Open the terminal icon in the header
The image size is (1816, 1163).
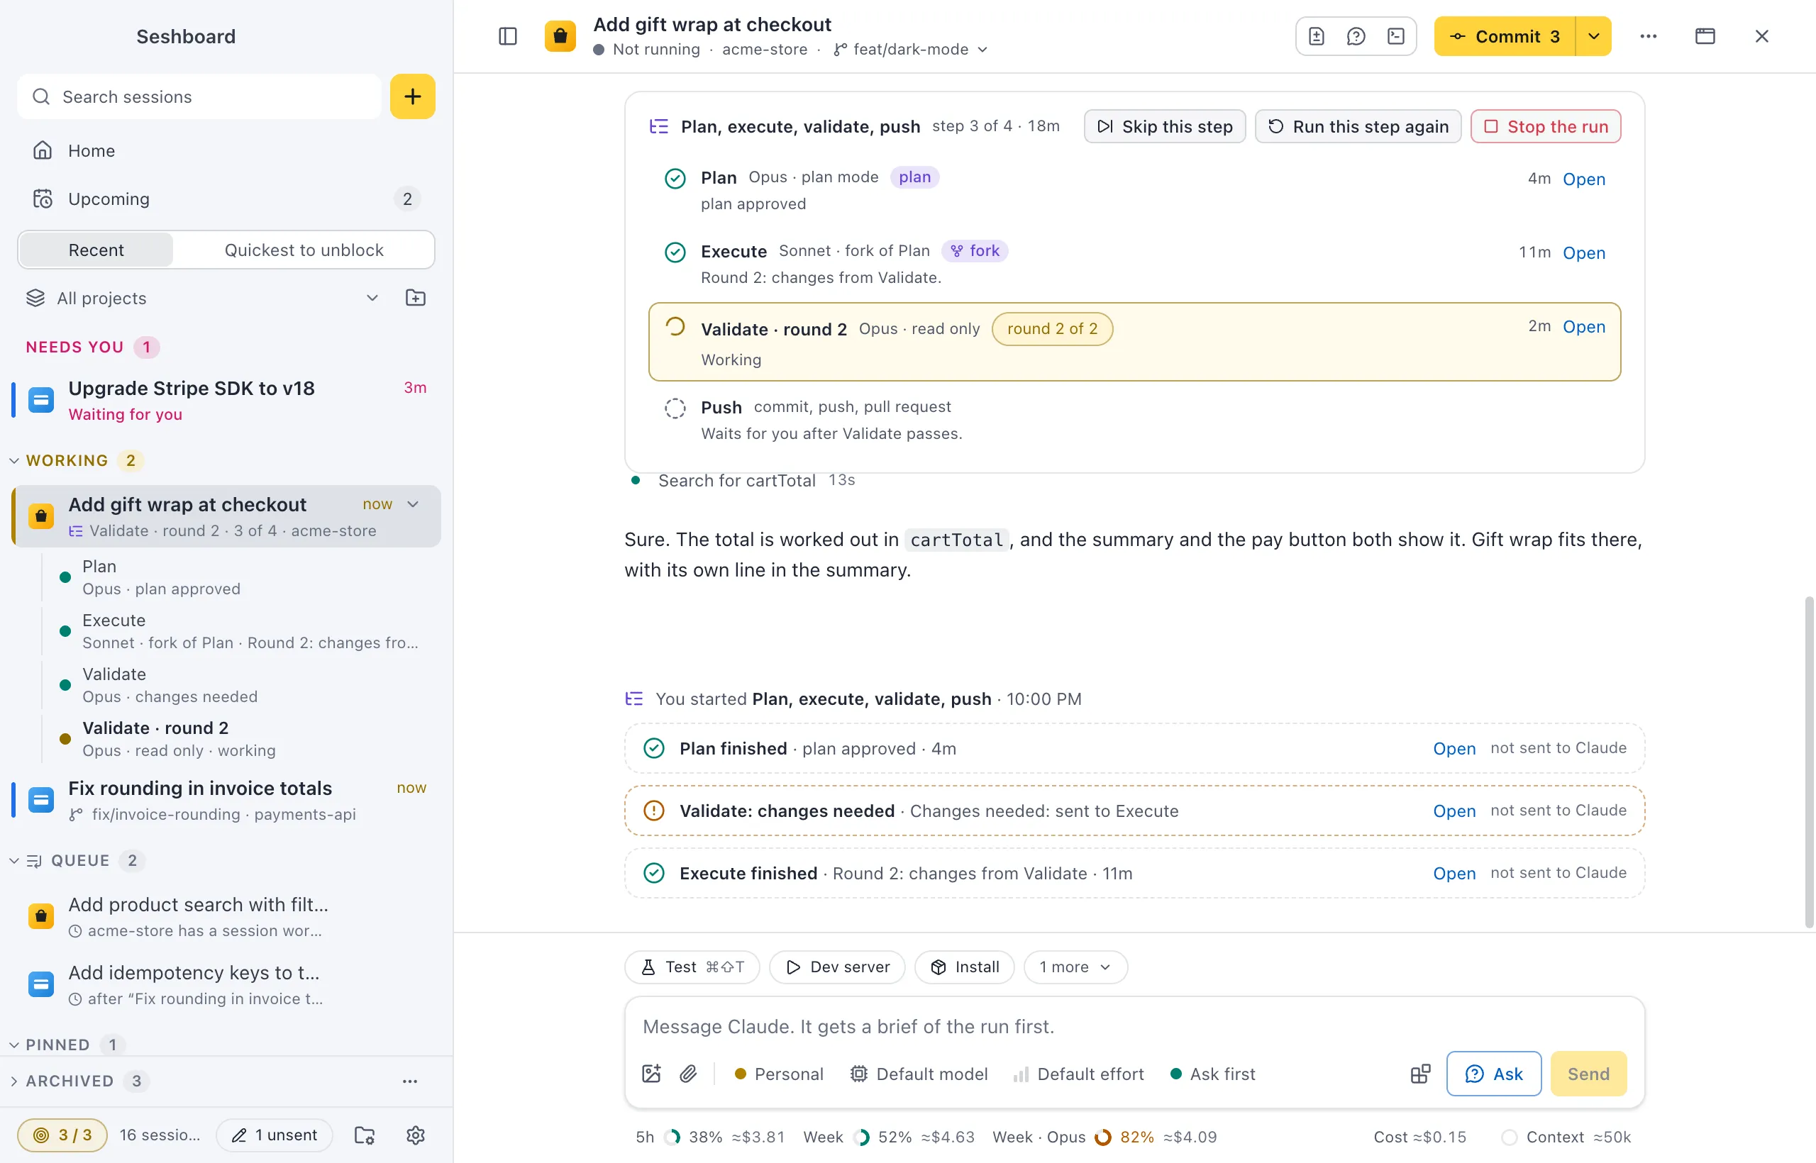click(x=1396, y=36)
